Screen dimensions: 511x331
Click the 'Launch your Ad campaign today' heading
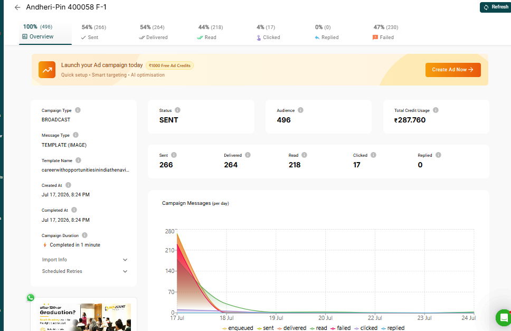pos(102,65)
